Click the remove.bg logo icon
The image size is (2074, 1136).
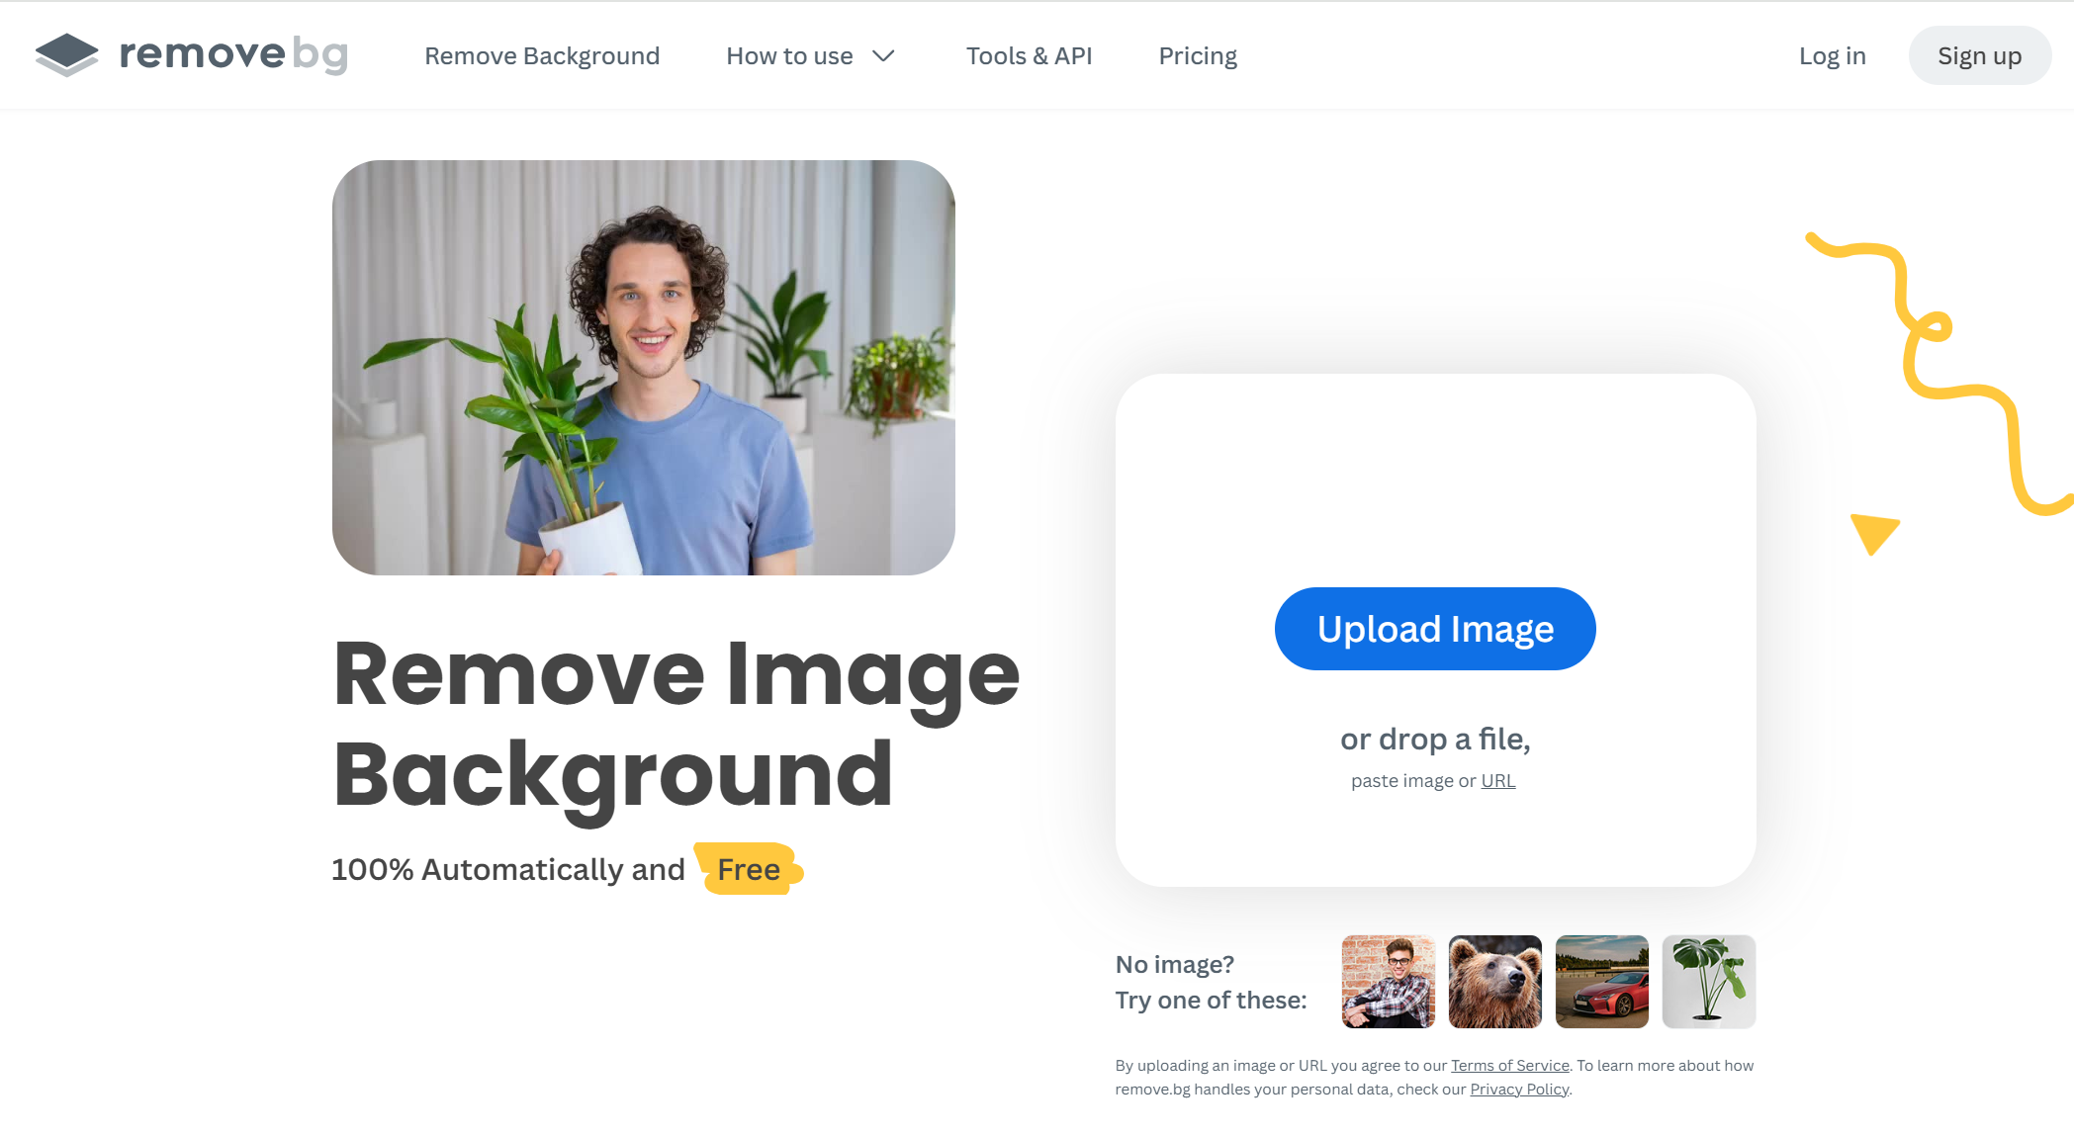(x=66, y=54)
